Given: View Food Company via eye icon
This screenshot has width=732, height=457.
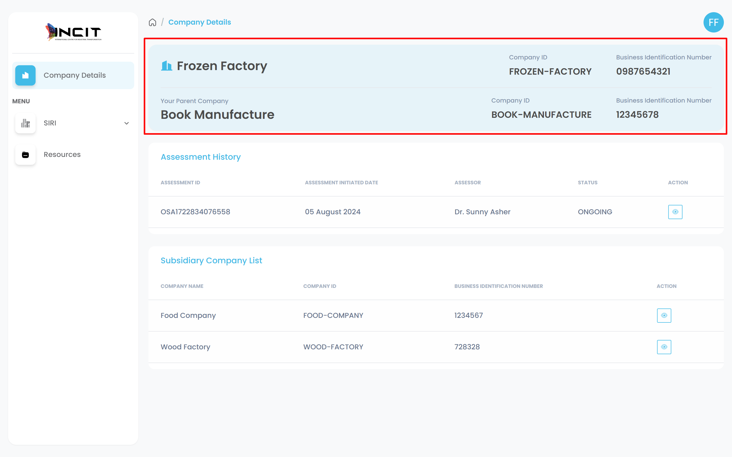Looking at the screenshot, I should click(664, 316).
